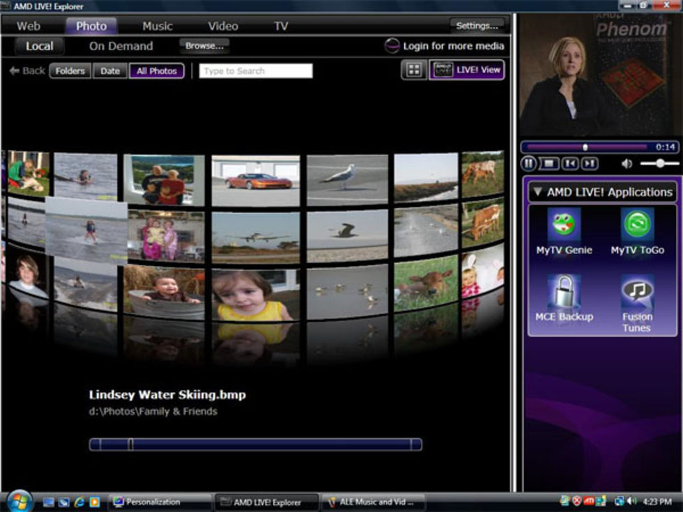Switch to the Music tab
The width and height of the screenshot is (683, 512).
click(158, 26)
